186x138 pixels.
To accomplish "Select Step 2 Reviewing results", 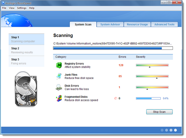I will 26,50.
